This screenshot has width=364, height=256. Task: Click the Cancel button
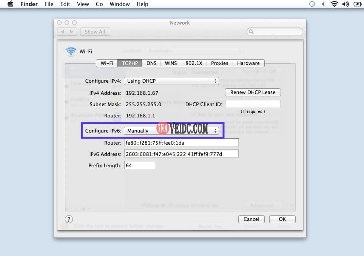pyautogui.click(x=251, y=219)
